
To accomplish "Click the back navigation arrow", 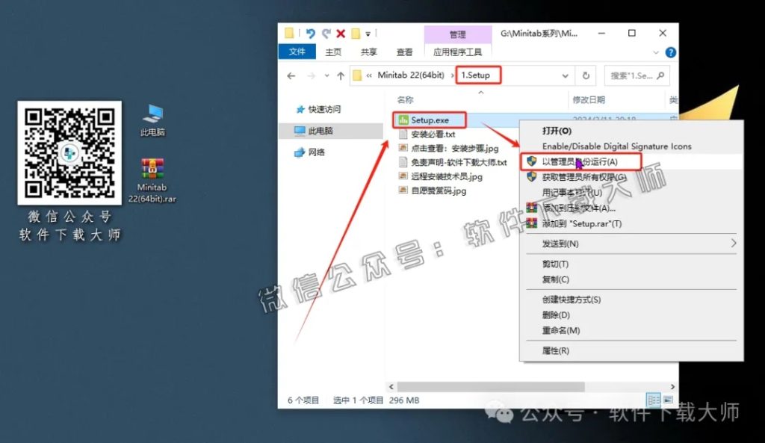I will click(291, 75).
